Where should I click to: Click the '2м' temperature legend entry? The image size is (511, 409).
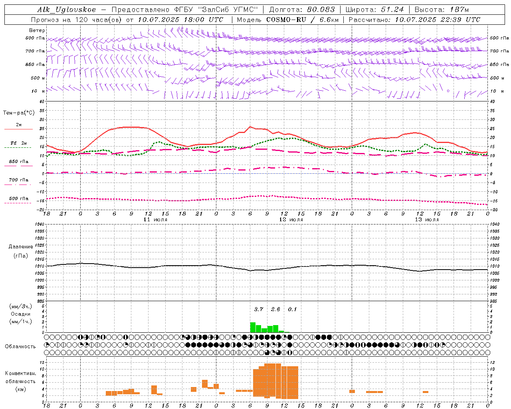(x=19, y=125)
